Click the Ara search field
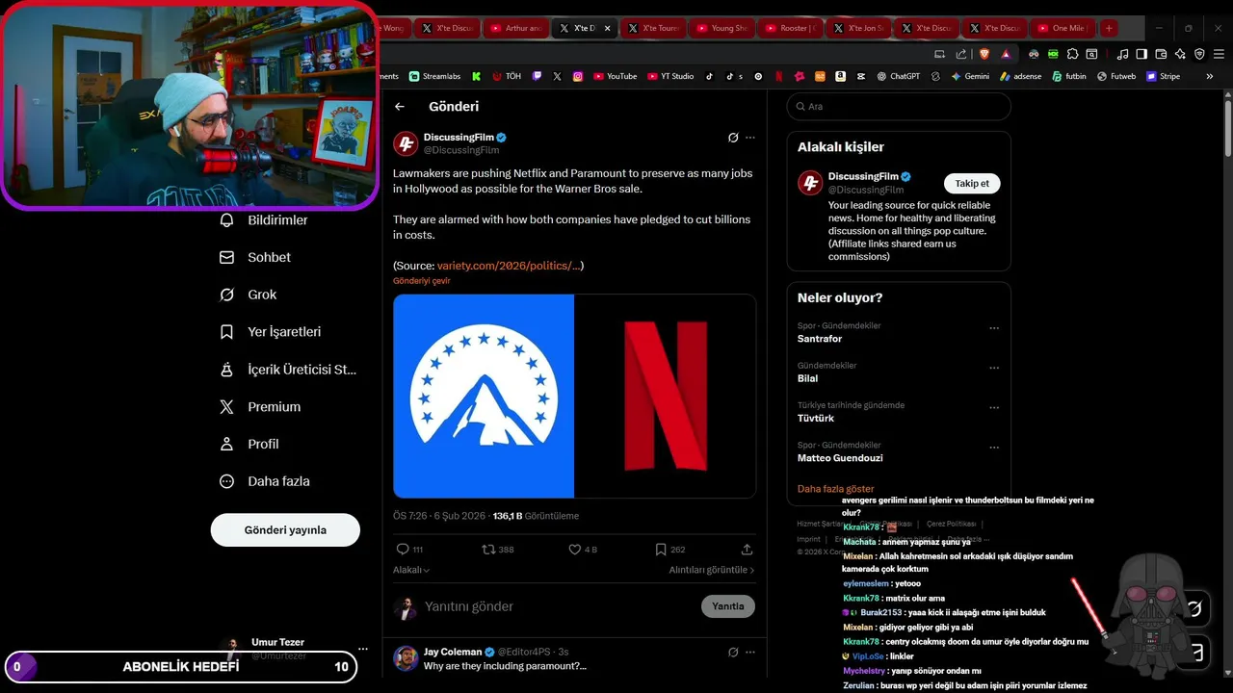Viewport: 1233px width, 693px height. [899, 107]
